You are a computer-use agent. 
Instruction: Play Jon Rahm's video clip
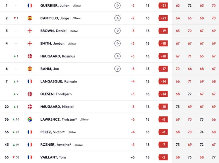[117, 69]
